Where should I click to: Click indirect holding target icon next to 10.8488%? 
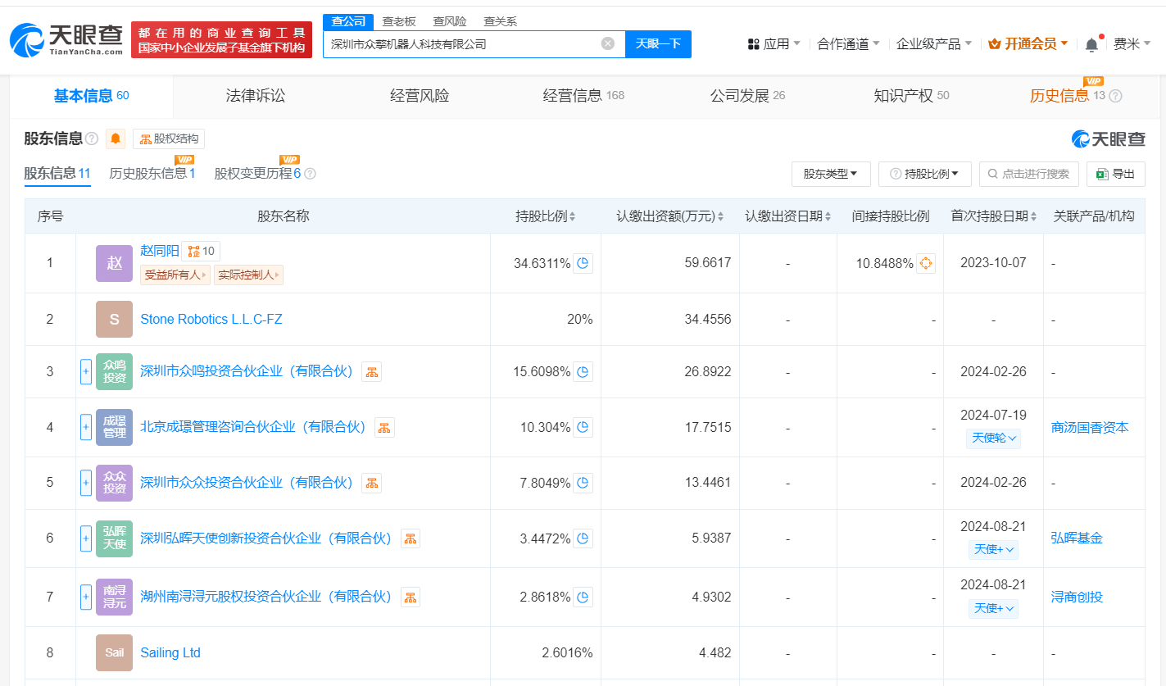click(925, 263)
